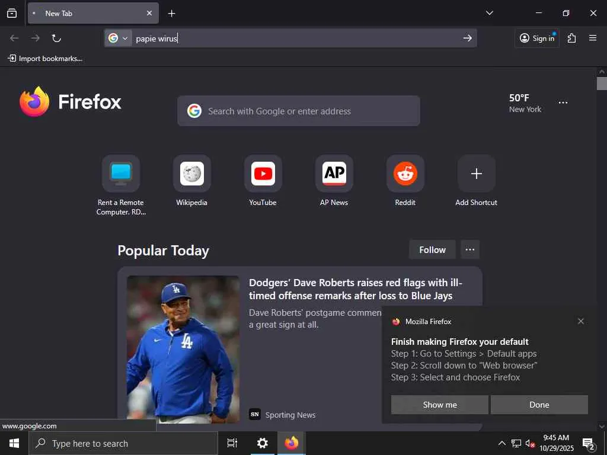Click the scrollbar up arrow
Screen dimensions: 607x455
[x=602, y=72]
